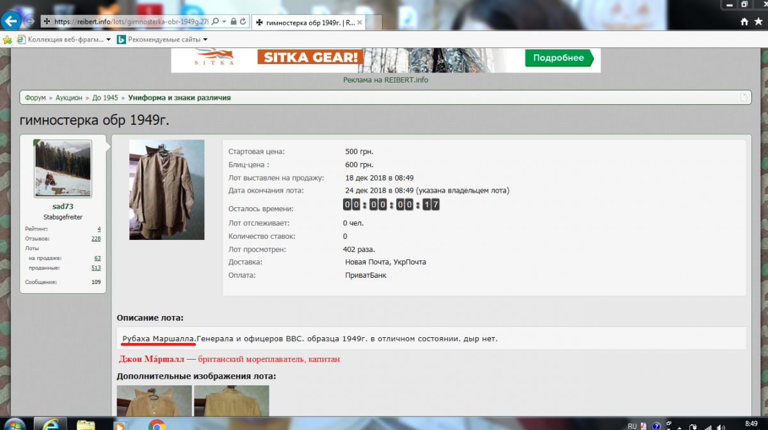Click the Refresh icon in the address bar

(x=242, y=20)
